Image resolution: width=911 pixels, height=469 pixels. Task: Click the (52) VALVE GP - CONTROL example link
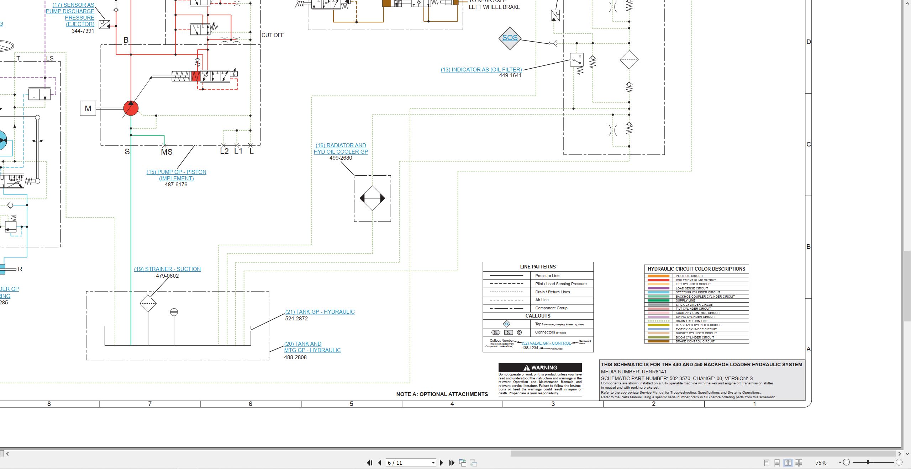(x=546, y=343)
